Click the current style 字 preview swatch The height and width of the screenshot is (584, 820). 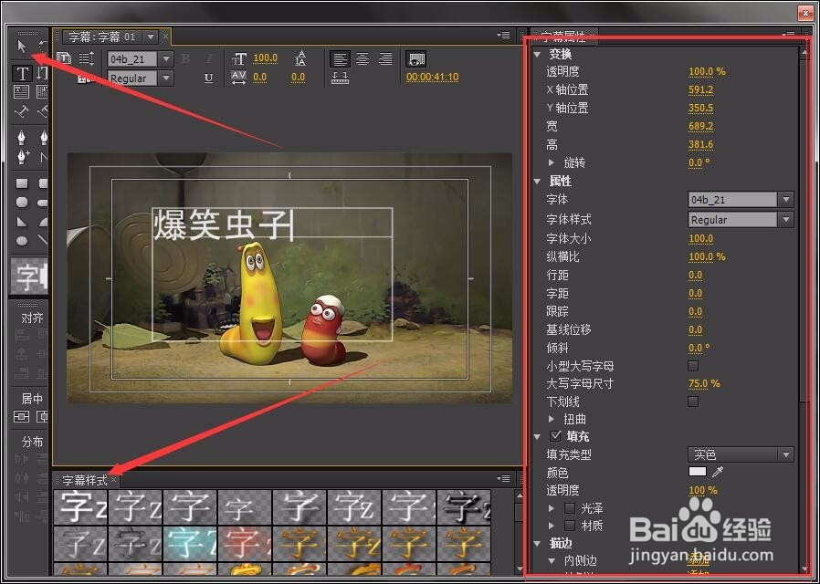tap(29, 276)
